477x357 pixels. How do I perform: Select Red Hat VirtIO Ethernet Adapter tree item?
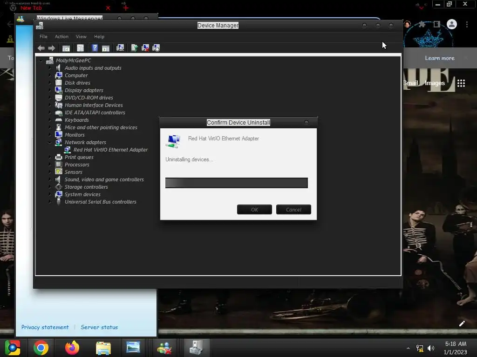tap(110, 150)
